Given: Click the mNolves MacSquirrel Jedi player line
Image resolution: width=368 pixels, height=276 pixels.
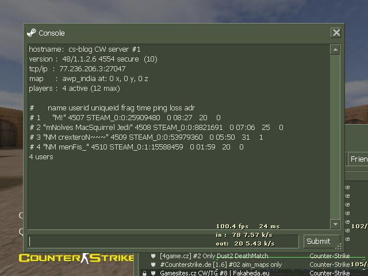Looking at the screenshot, I should pyautogui.click(x=156, y=128).
